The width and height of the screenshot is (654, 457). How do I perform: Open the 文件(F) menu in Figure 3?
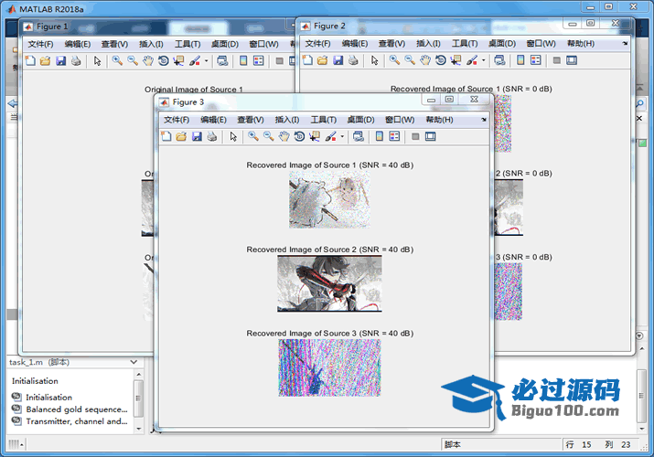click(177, 120)
